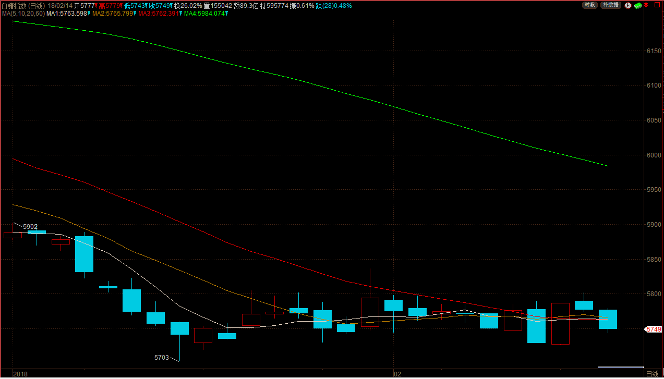Click the 换26.02% turnover value
This screenshot has width=664, height=379.
point(188,6)
